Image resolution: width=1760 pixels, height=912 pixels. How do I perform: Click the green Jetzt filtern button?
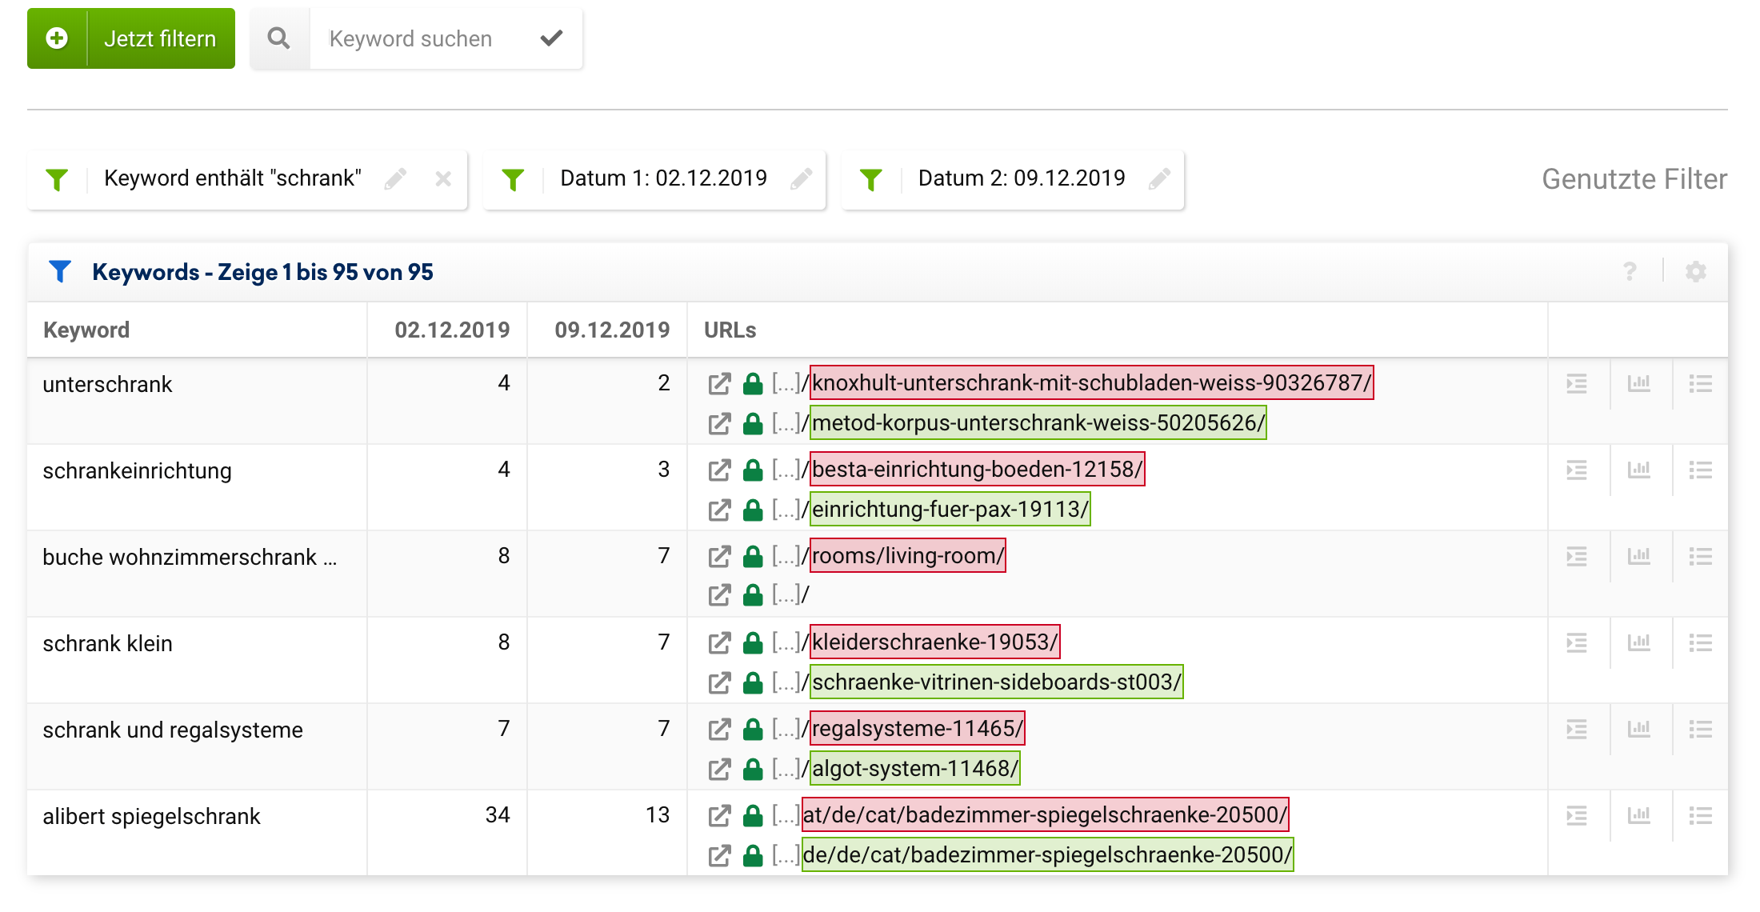point(160,38)
